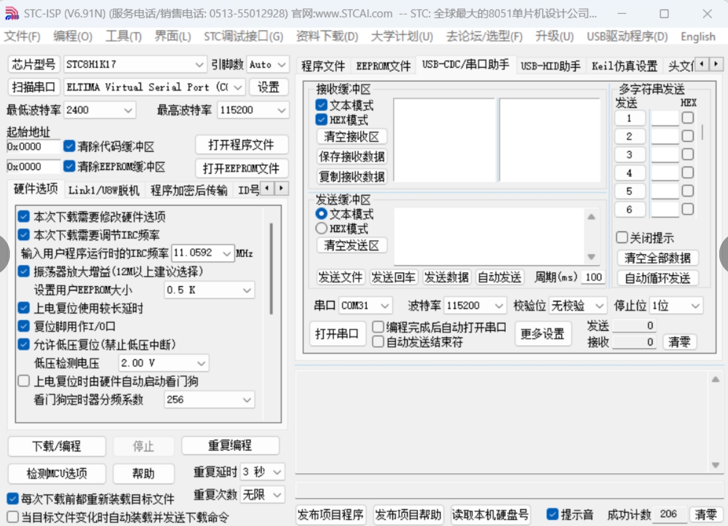
Task: Click the 下载/编程 button
Action: point(57,447)
